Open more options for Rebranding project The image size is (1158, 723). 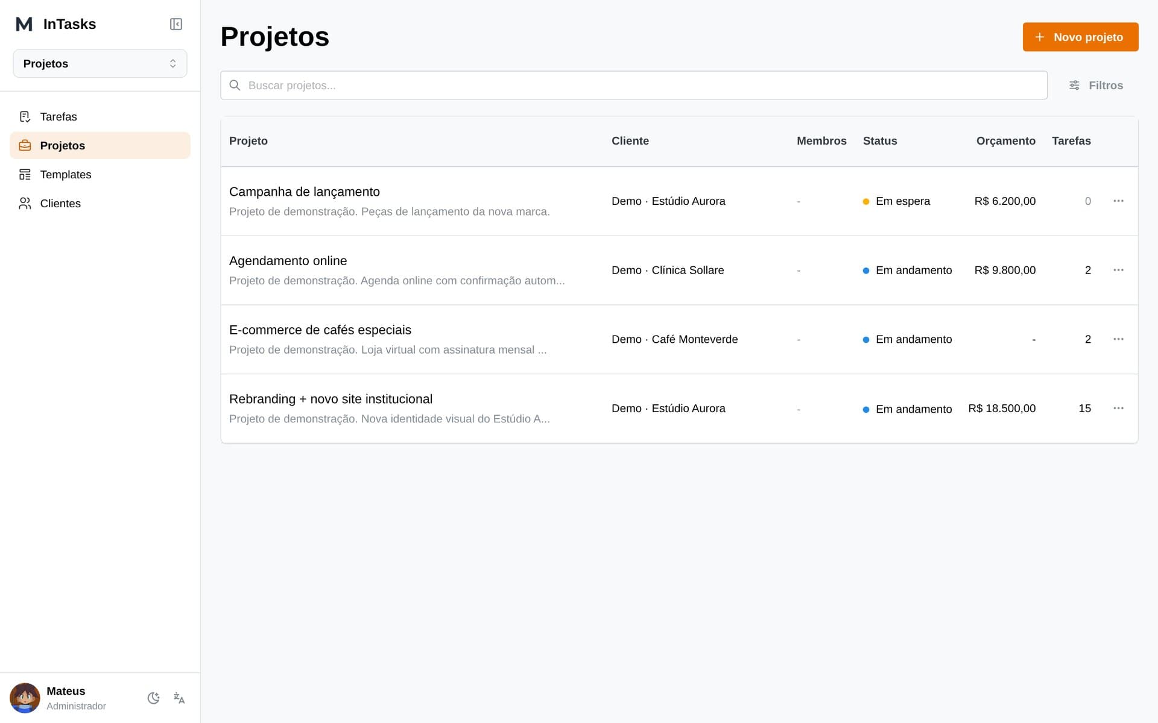point(1118,408)
